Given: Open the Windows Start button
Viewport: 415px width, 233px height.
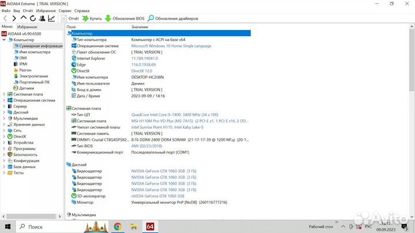Looking at the screenshot, I should point(7,227).
